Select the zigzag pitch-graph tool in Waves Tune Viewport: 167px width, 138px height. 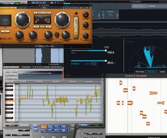click(57, 131)
